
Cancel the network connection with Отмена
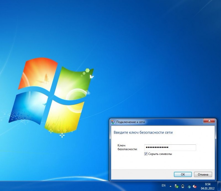[203, 174]
